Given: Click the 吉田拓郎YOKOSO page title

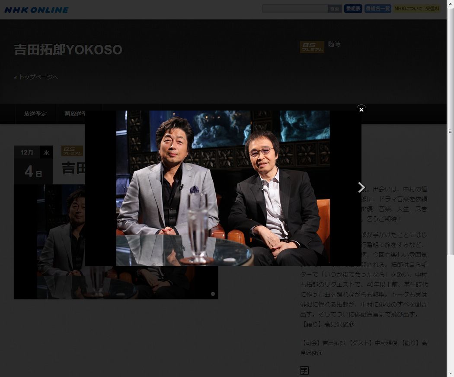Looking at the screenshot, I should point(68,49).
